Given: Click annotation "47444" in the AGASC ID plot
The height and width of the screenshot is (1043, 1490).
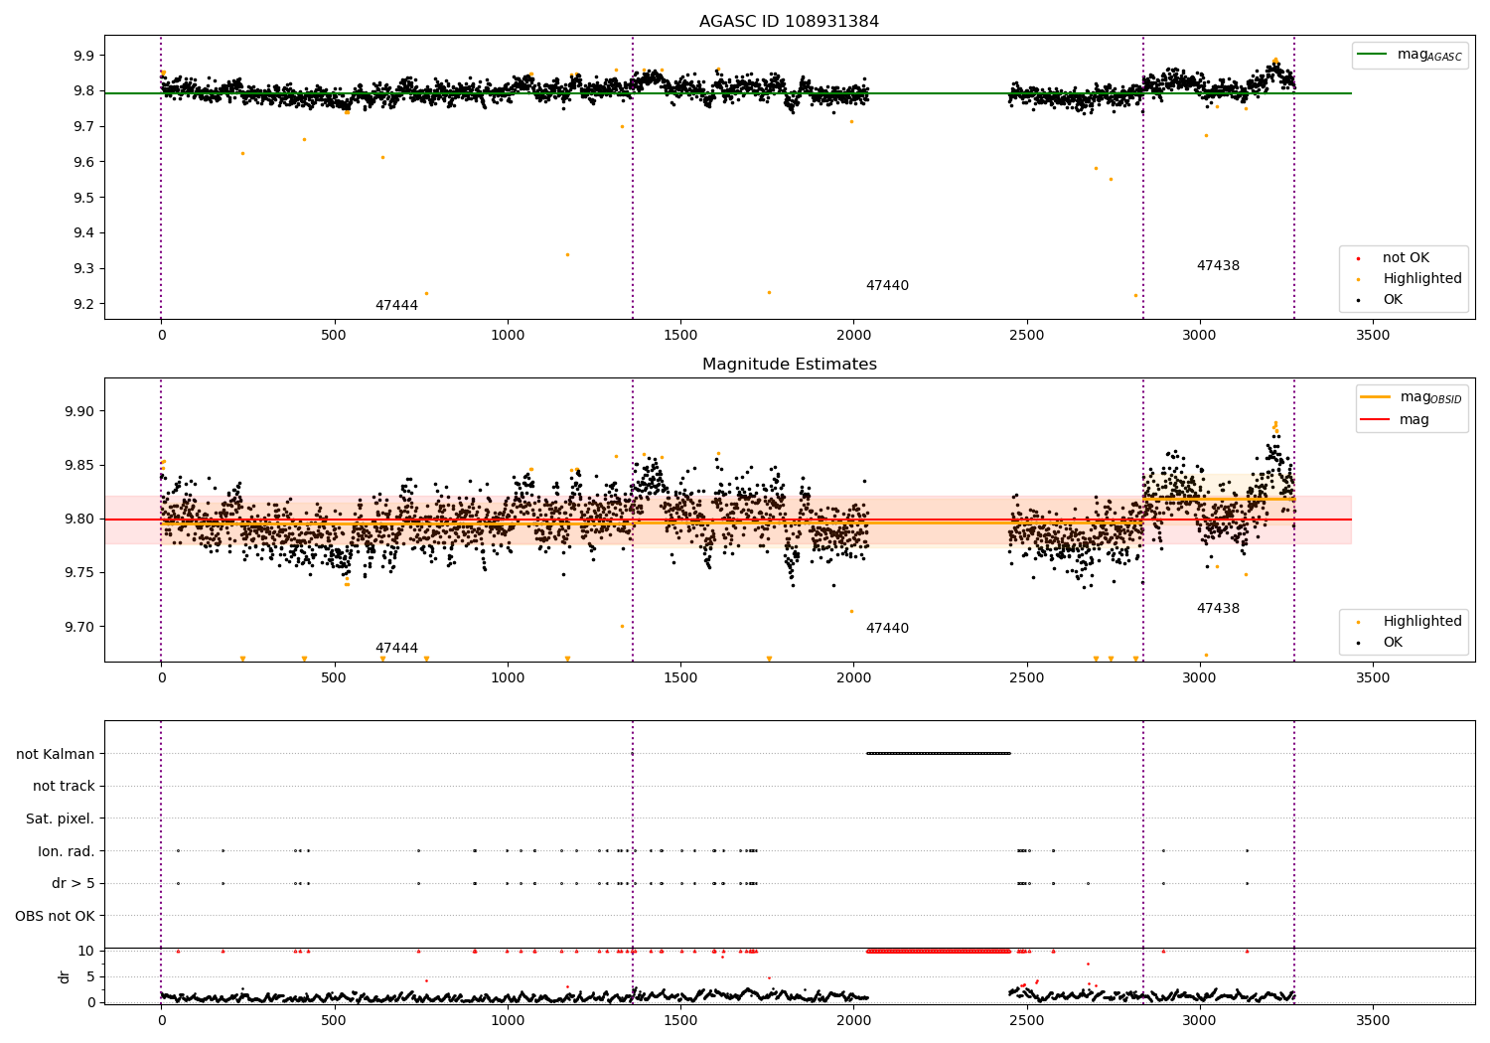Looking at the screenshot, I should [x=396, y=306].
